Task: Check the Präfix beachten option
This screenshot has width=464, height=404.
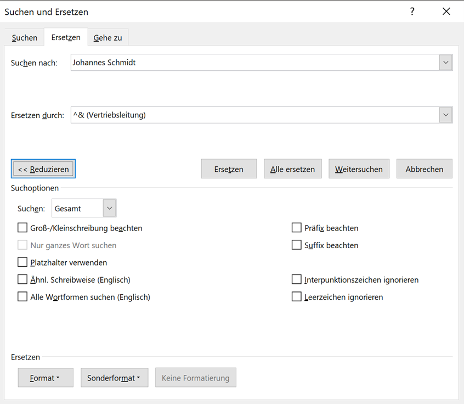Action: 297,228
